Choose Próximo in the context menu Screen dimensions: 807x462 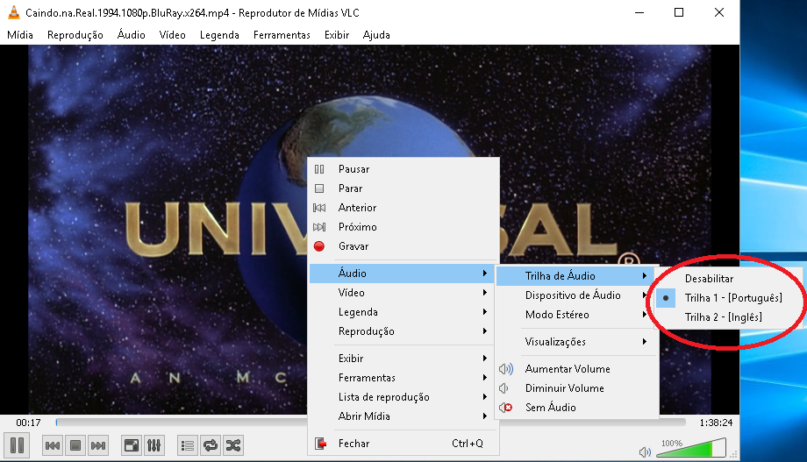click(403, 227)
